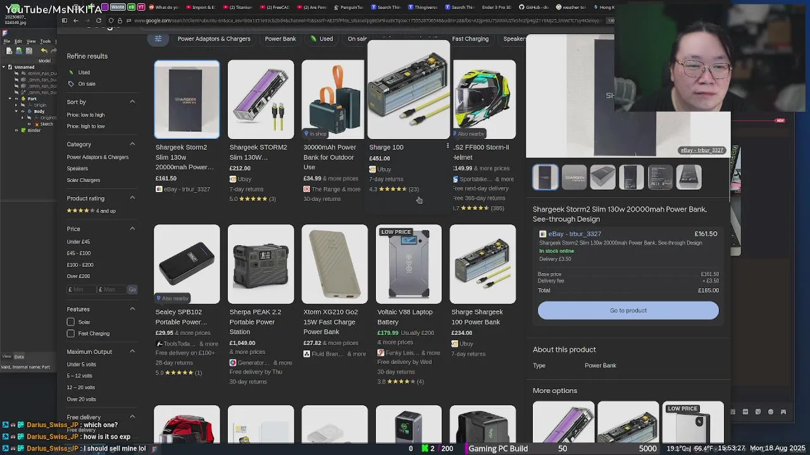
Task: Toggle visibility of Sketch in FreeCAD tree
Action: pos(29,124)
